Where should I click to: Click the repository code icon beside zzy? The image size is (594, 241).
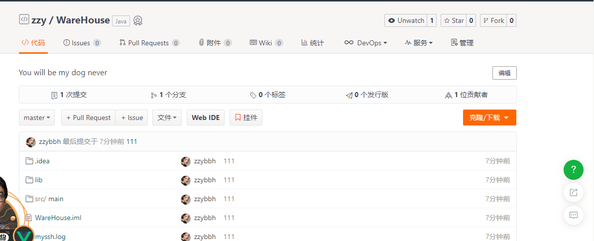coord(24,19)
